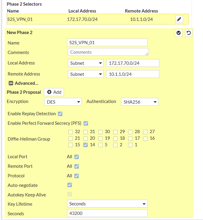Click 172.17.70.0/24 in selectors table row
203x220 pixels.
click(x=82, y=19)
